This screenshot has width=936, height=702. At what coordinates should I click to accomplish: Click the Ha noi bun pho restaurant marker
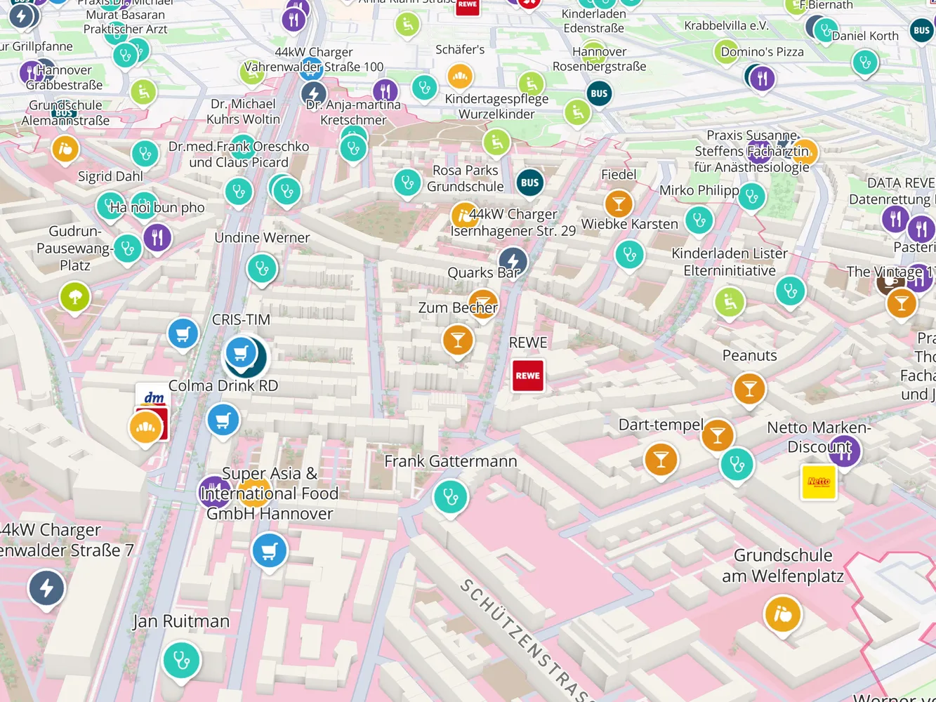(158, 238)
